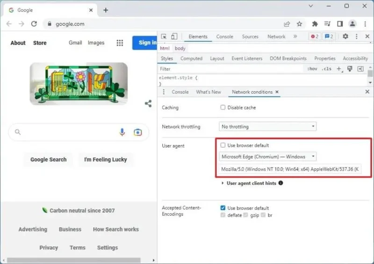Toggle the gzip encoding checkbox
Viewport: 374px width, 264px height.
(x=246, y=215)
